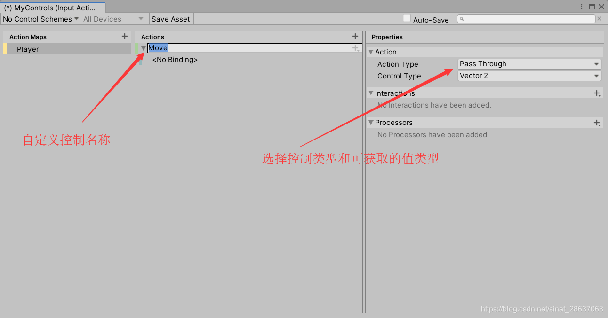This screenshot has height=318, width=608.
Task: Select the Player action map
Action: tap(27, 48)
